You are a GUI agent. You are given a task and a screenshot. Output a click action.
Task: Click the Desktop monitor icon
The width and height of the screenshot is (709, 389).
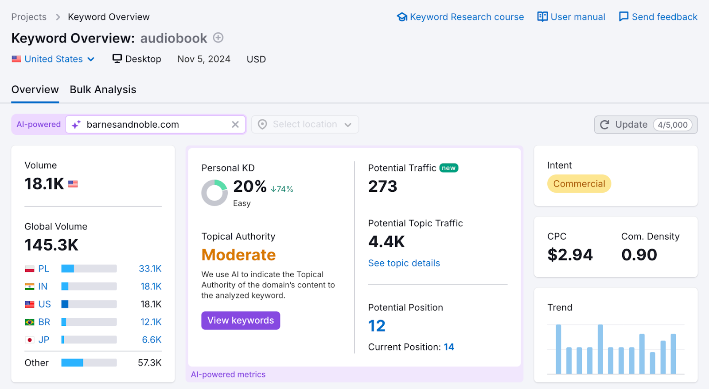click(x=117, y=59)
